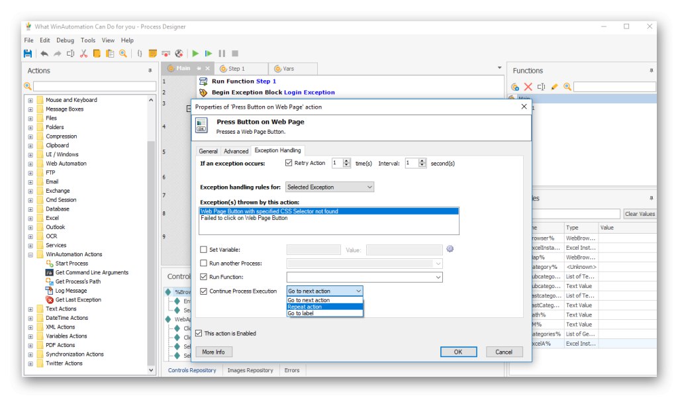This screenshot has height=398, width=678.
Task: Enable the Set Variable checkbox
Action: pyautogui.click(x=204, y=250)
